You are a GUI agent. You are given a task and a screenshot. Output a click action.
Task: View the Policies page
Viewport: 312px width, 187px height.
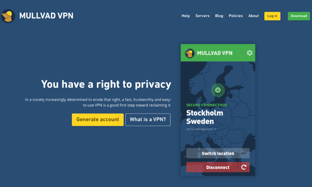pyautogui.click(x=236, y=16)
